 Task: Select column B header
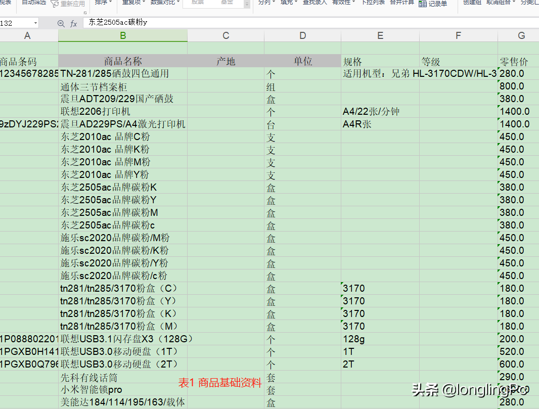123,36
